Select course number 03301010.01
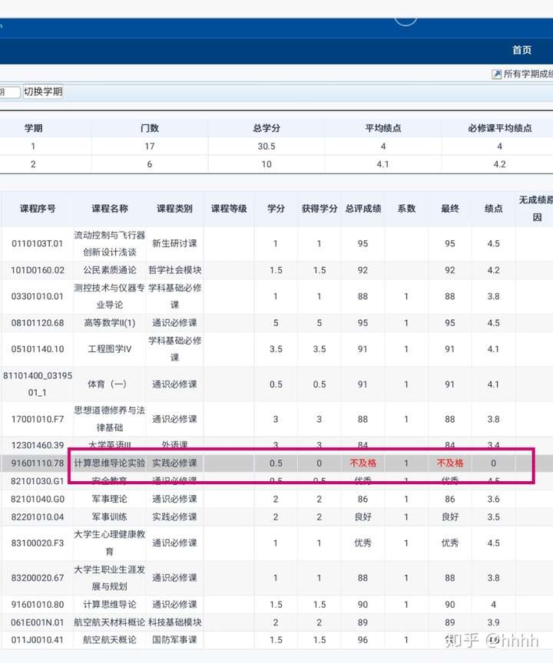The height and width of the screenshot is (663, 553). [x=37, y=296]
